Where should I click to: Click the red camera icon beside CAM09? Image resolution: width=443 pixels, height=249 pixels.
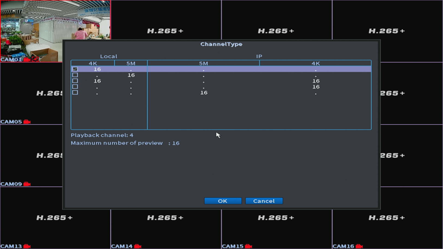[27, 184]
